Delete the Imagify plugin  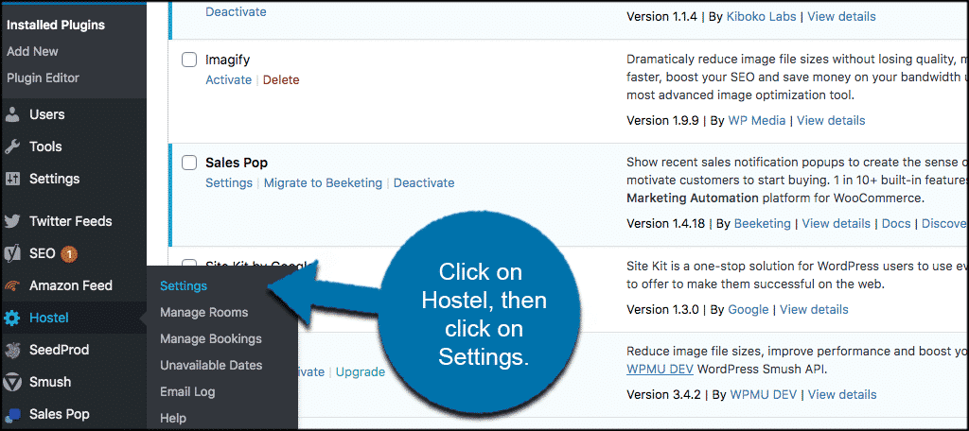[281, 80]
